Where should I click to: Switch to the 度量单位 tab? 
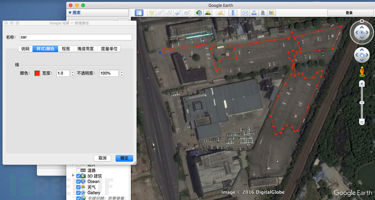coord(109,49)
